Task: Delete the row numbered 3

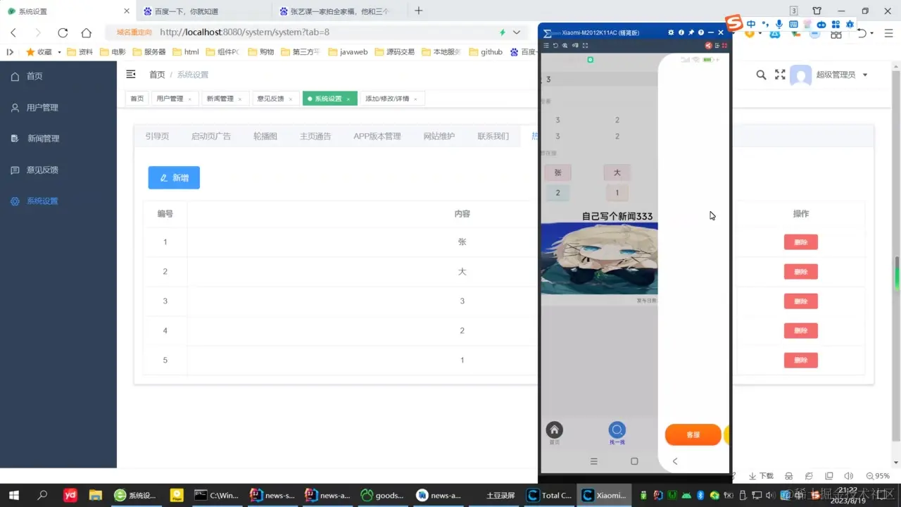Action: [x=801, y=301]
